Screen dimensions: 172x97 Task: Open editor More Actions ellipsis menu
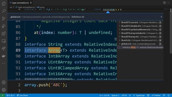[x=169, y=3]
